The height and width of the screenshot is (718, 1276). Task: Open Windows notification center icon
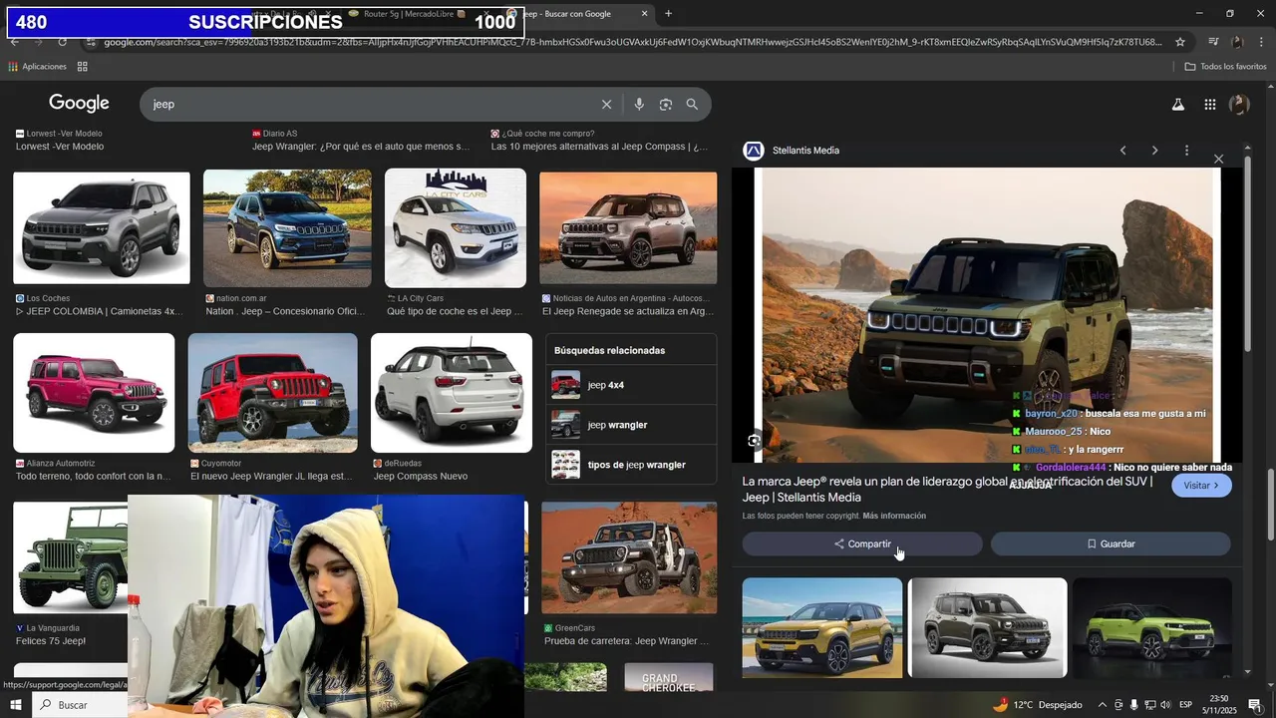coord(1254,705)
